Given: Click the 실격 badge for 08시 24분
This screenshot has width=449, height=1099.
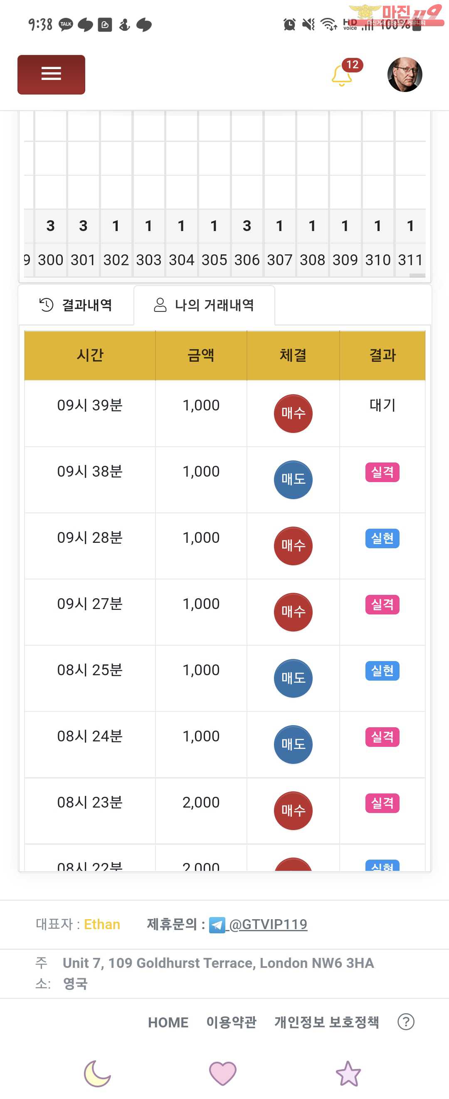Looking at the screenshot, I should pos(382,737).
